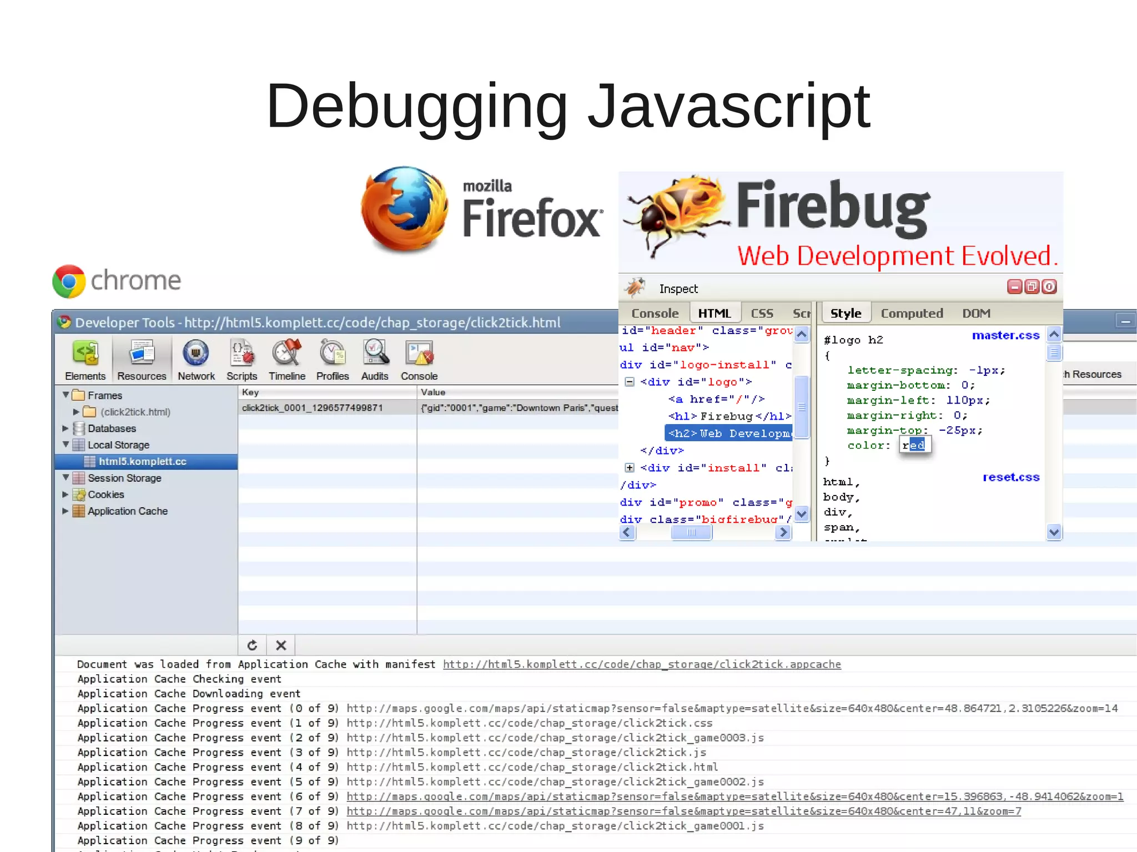Image resolution: width=1137 pixels, height=852 pixels.
Task: Open the click2tick.appcache manifest link
Action: (x=641, y=664)
